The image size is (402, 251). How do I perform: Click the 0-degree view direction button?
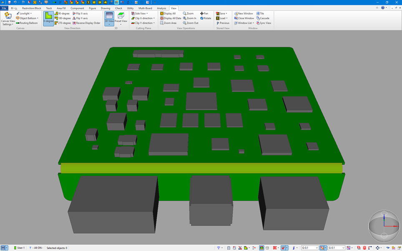tap(48, 18)
